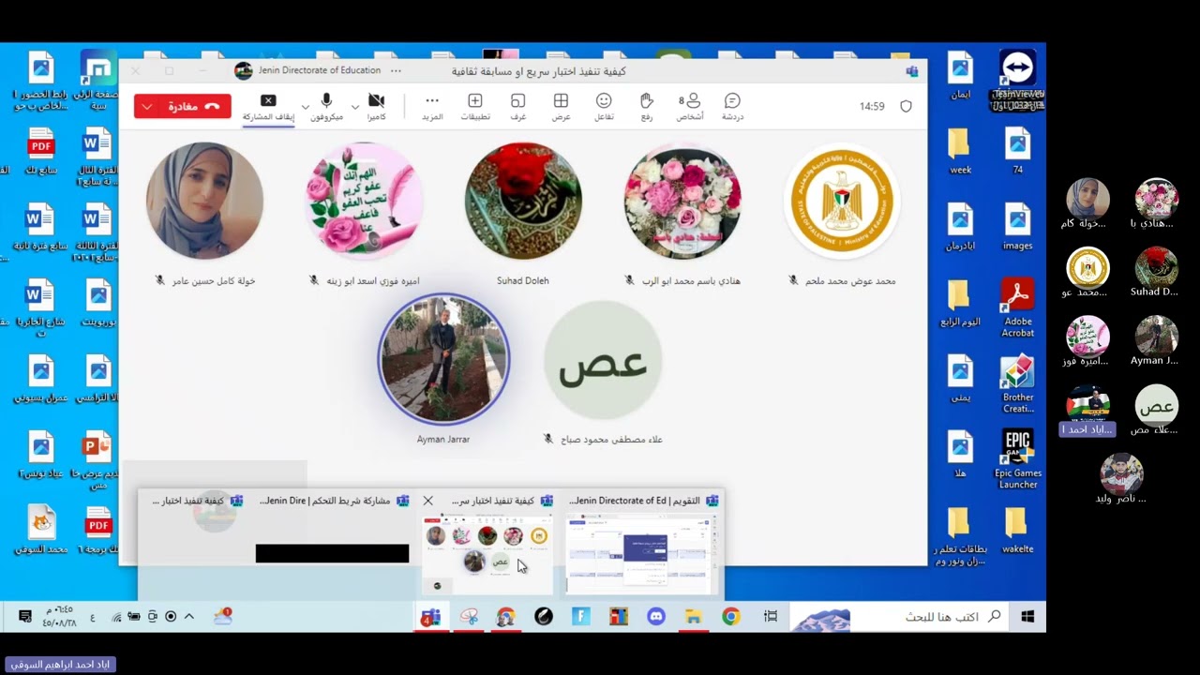Open the Microsoft Teams taskbar icon
1200x675 pixels.
[430, 617]
